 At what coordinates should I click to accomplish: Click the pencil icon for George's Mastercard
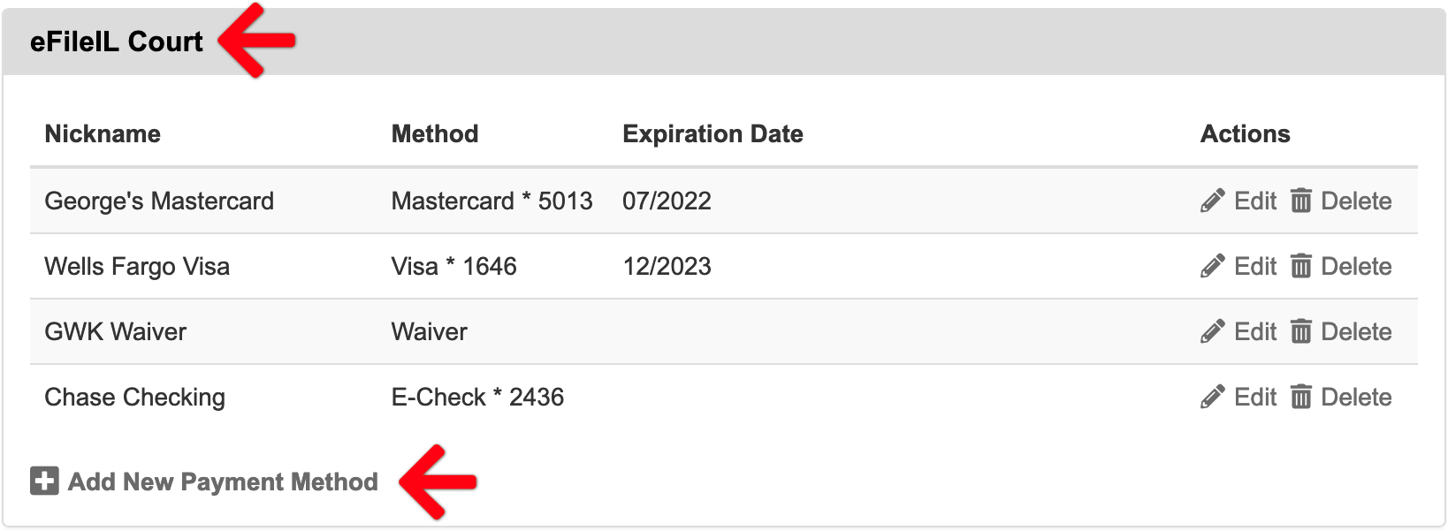[x=1212, y=201]
